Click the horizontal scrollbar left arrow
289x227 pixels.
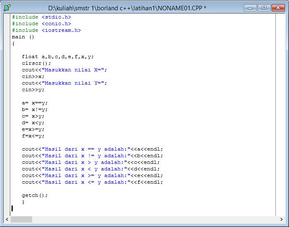click(x=7, y=220)
